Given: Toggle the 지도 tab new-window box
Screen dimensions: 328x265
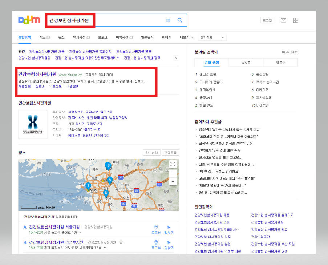Looking at the screenshot, I should (x=48, y=37).
